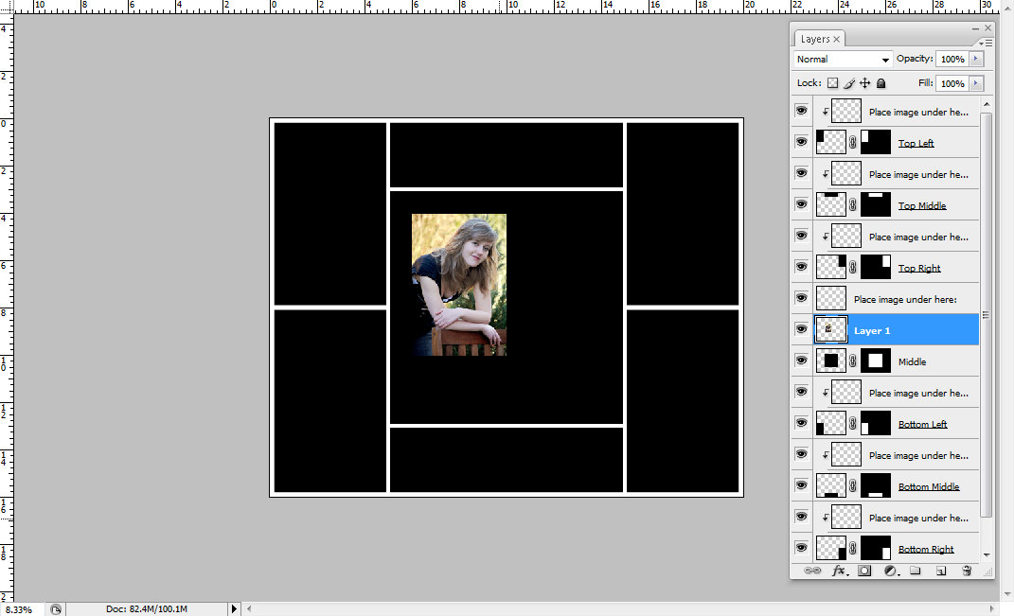The image size is (1014, 616).
Task: Click the Fill 100% value field
Action: [952, 83]
